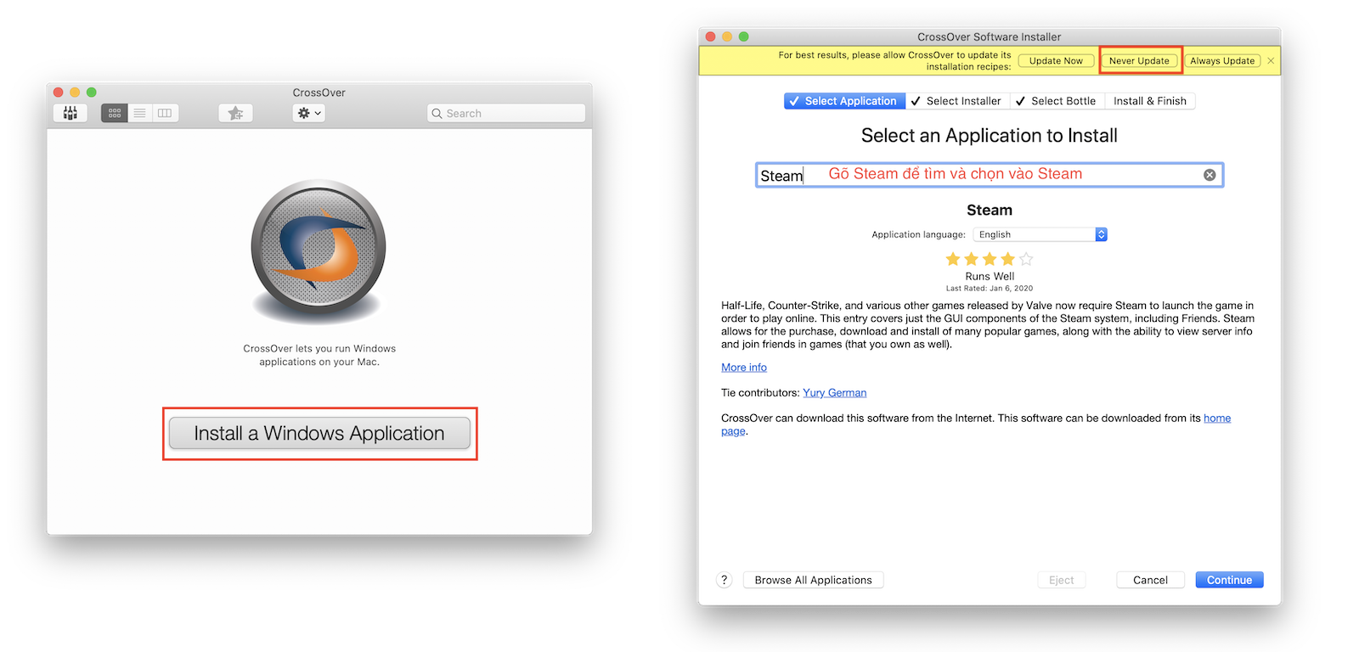Switch to list view

(140, 113)
